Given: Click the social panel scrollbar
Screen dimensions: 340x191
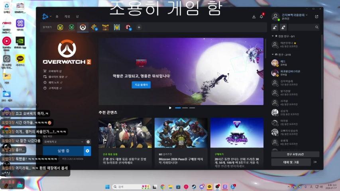Looking at the screenshot, I should click(322, 67).
